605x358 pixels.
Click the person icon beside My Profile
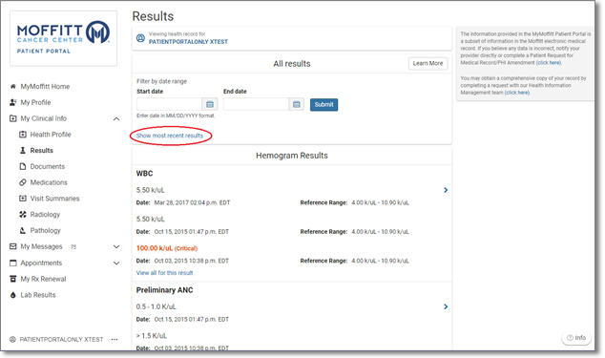(12, 102)
